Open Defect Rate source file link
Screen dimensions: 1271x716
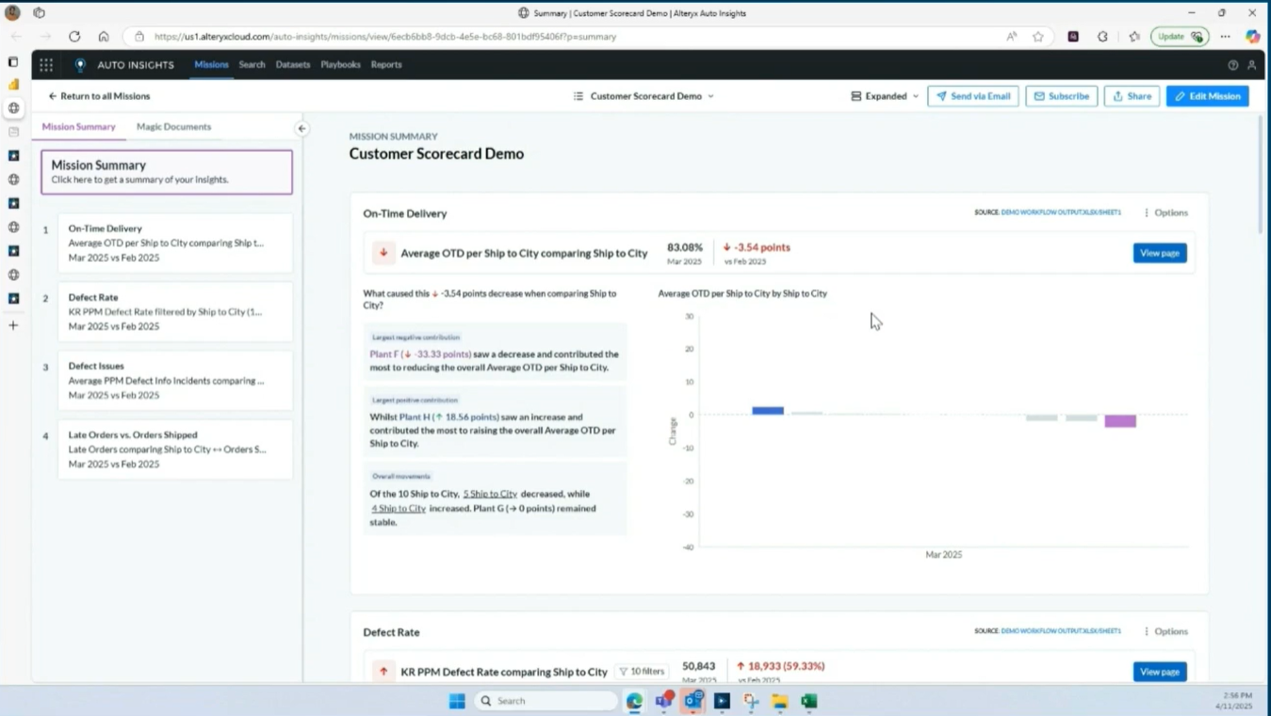[1061, 631]
